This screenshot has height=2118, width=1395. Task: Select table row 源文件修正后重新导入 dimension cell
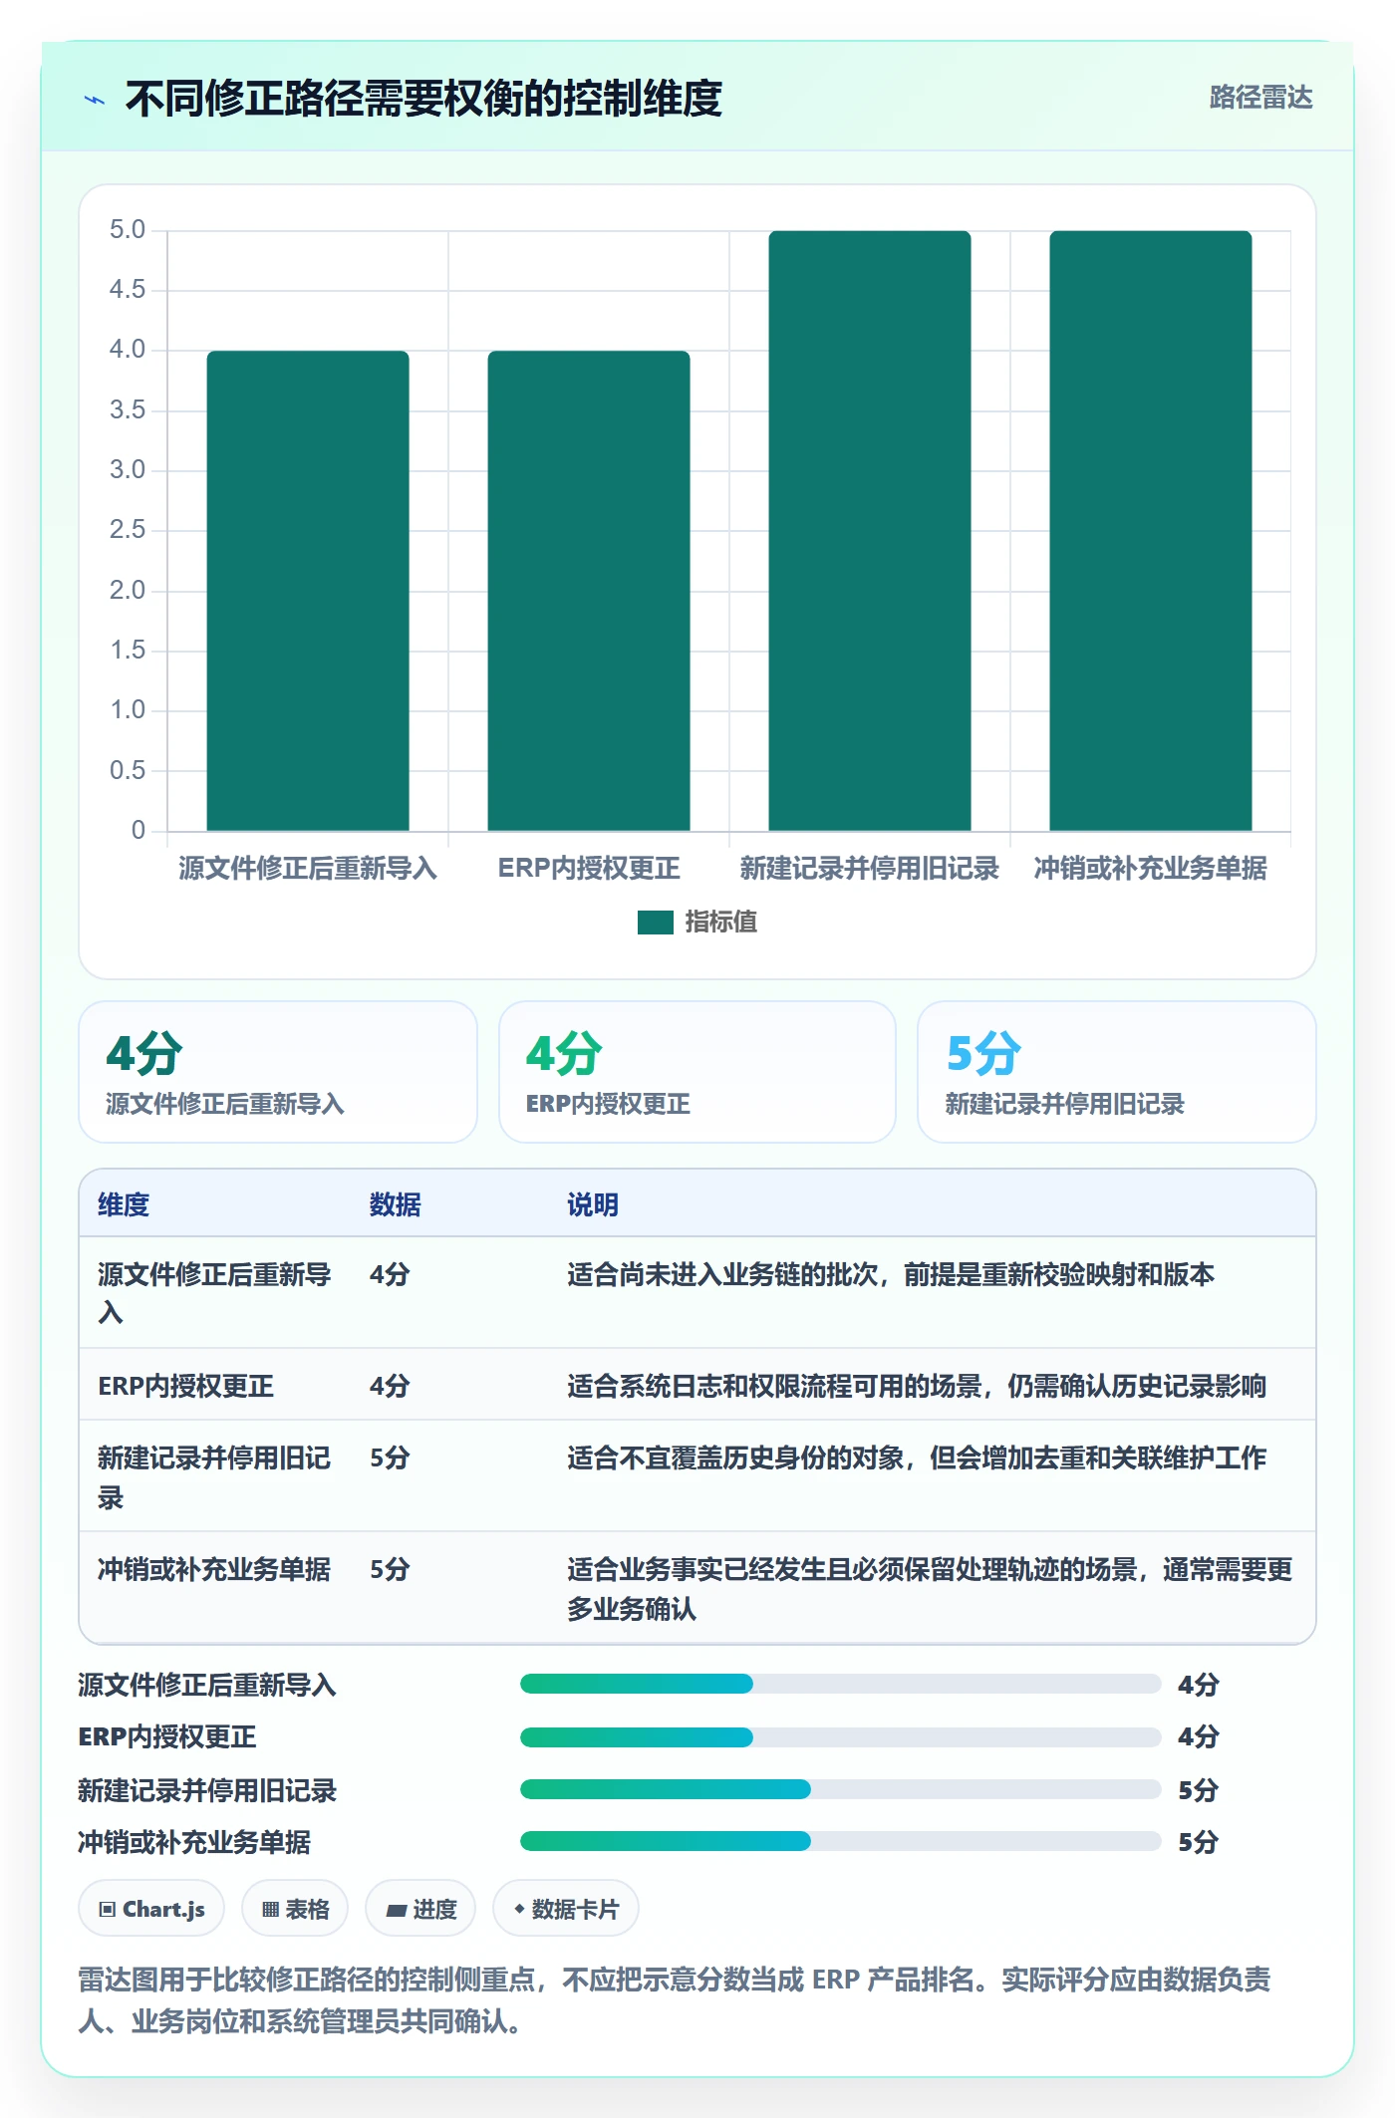pos(215,1293)
